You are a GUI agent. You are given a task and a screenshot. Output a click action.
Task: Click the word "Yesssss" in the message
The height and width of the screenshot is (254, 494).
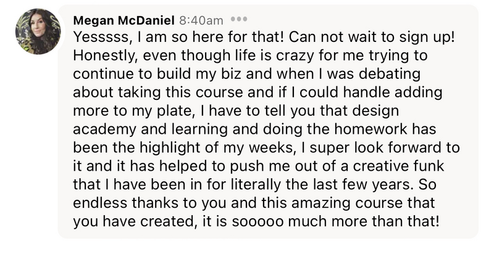point(101,38)
